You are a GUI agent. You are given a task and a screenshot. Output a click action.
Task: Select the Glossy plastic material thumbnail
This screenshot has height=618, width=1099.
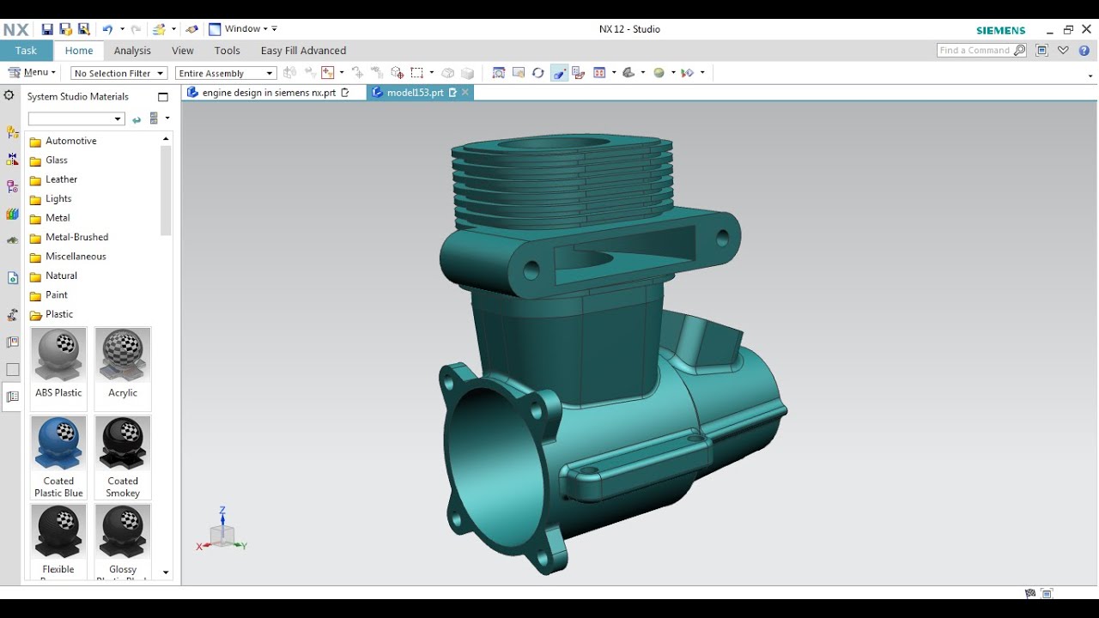123,541
